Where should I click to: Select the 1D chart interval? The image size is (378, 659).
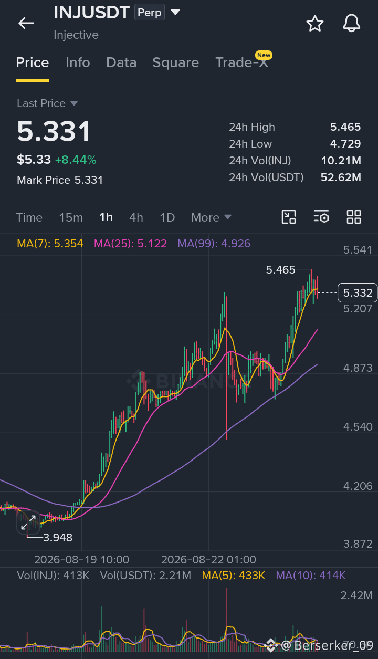167,217
